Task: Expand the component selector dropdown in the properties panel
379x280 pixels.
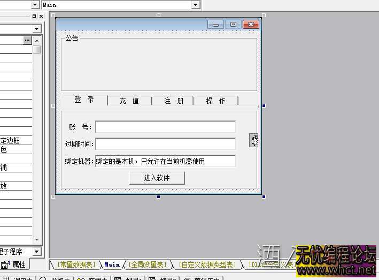Action: click(36, 29)
